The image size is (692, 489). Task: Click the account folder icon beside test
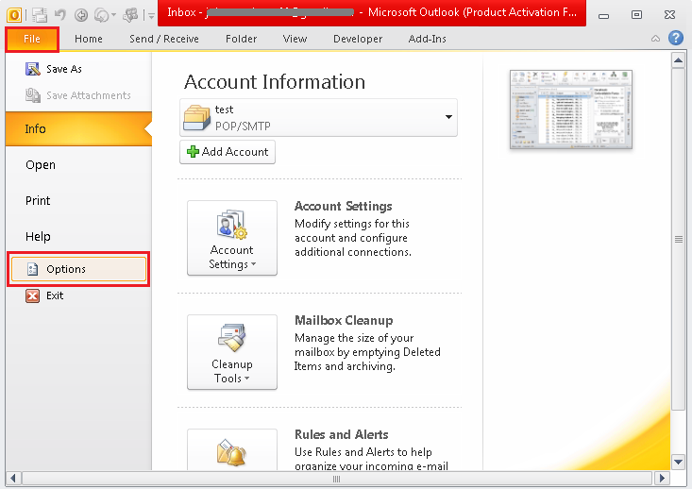pos(196,118)
